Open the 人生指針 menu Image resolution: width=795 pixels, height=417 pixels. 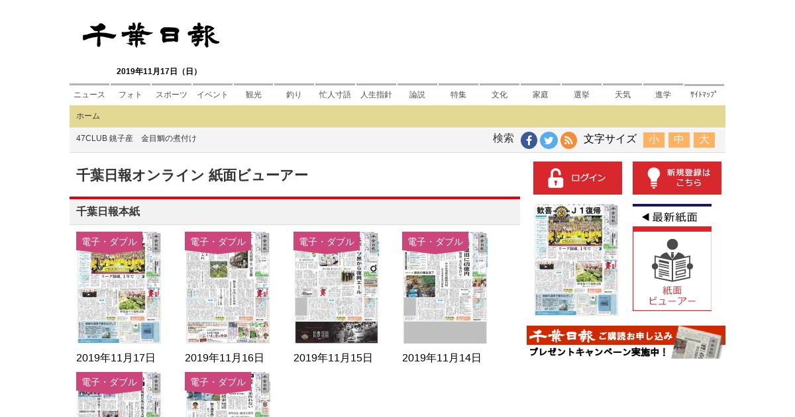pos(376,94)
